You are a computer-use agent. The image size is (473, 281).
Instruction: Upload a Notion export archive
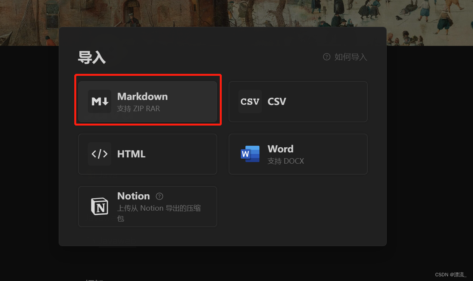148,206
